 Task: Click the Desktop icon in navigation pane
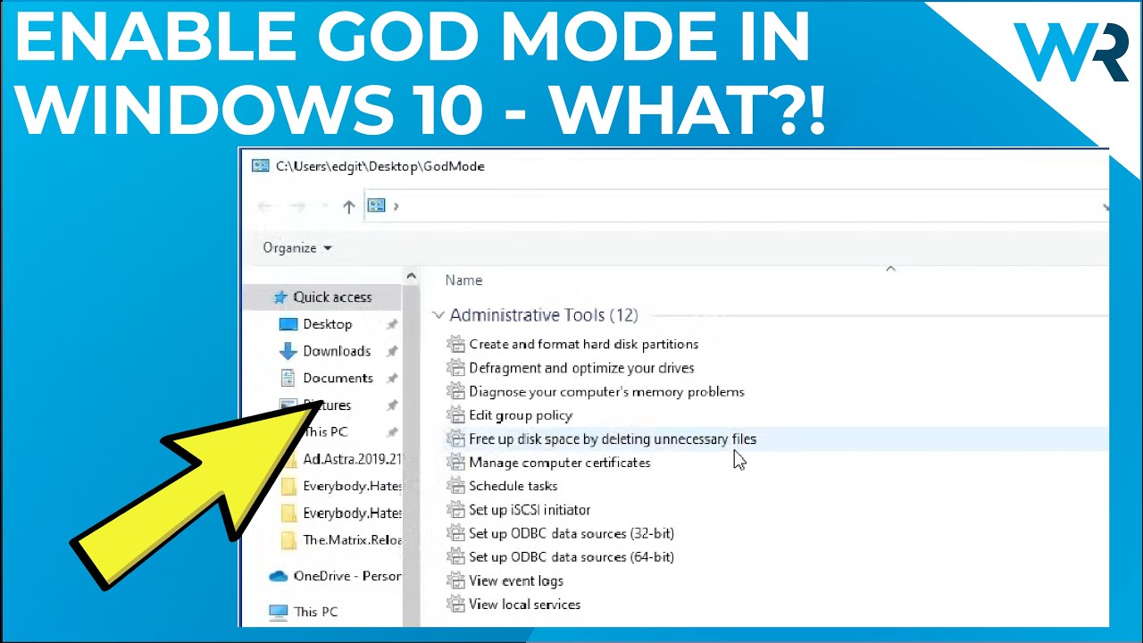(288, 324)
